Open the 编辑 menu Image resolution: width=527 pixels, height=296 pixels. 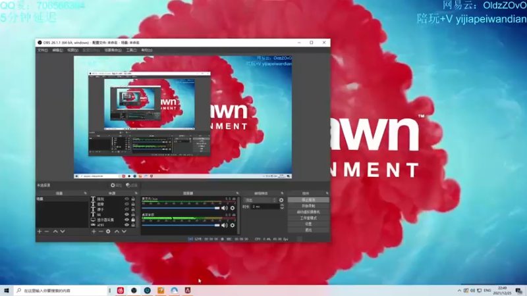(x=57, y=50)
